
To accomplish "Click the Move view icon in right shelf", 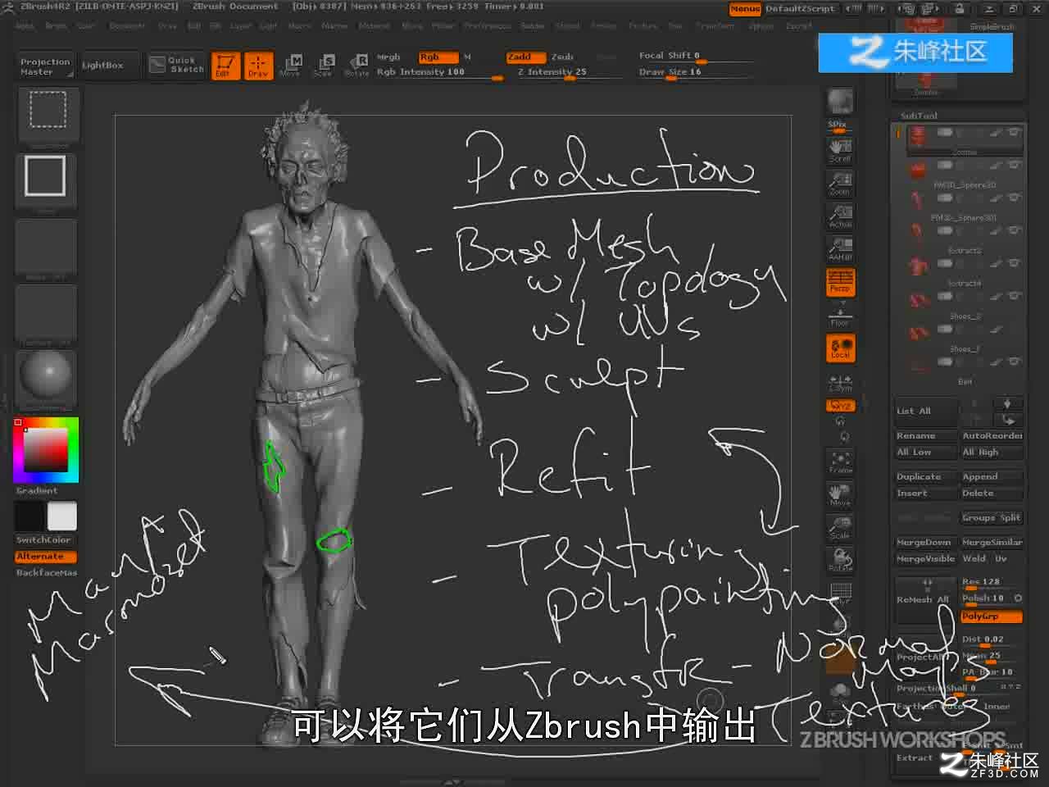I will pyautogui.click(x=840, y=494).
